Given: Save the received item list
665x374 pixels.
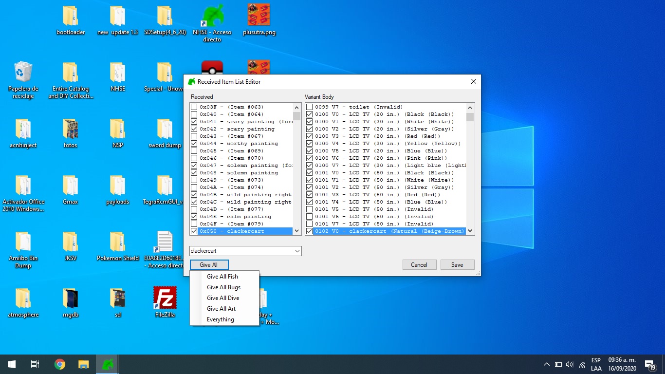Looking at the screenshot, I should click(457, 265).
